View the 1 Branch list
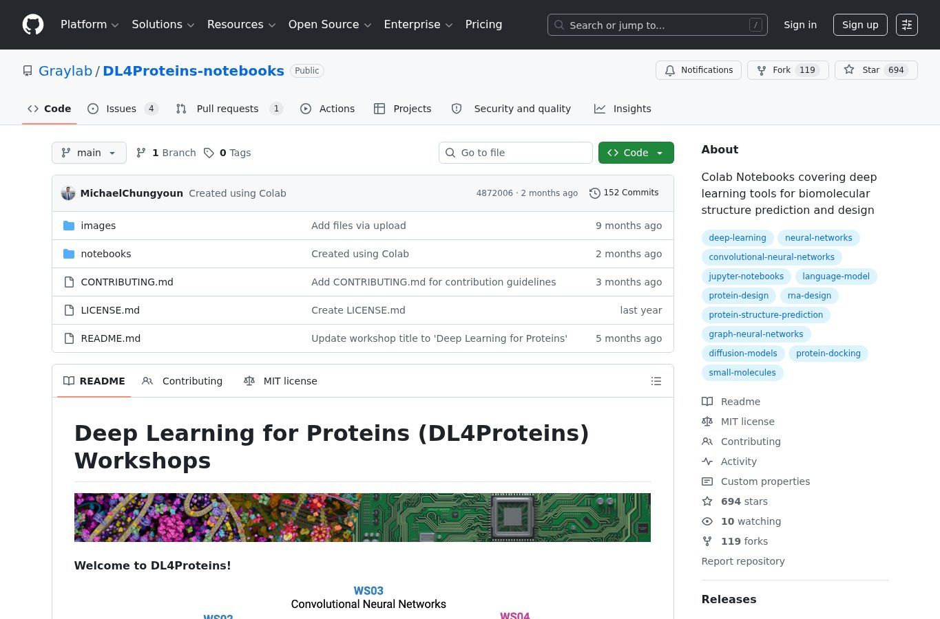The image size is (940, 619). coord(166,153)
